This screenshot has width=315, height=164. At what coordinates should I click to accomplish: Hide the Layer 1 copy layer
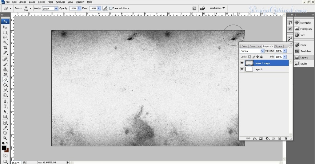[x=242, y=63]
